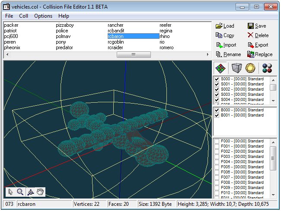Select police in model list
This screenshot has height=211, width=281.
(x=62, y=31)
